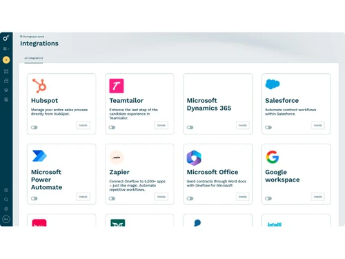This screenshot has width=345, height=259.
Task: Open Details for Hubspot
Action: 83,125
